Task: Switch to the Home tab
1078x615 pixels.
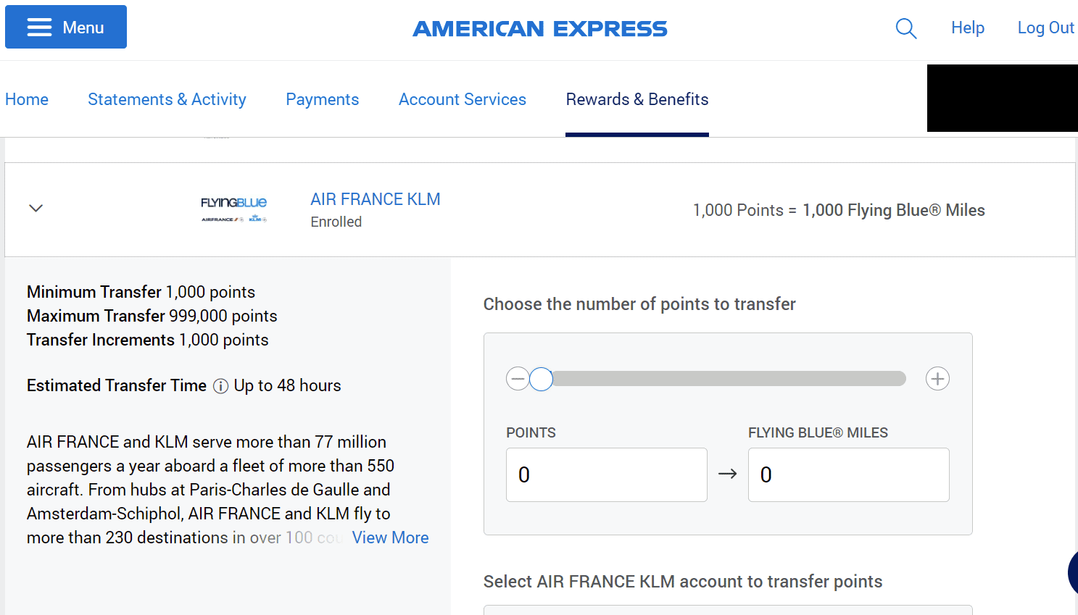Action: point(26,99)
